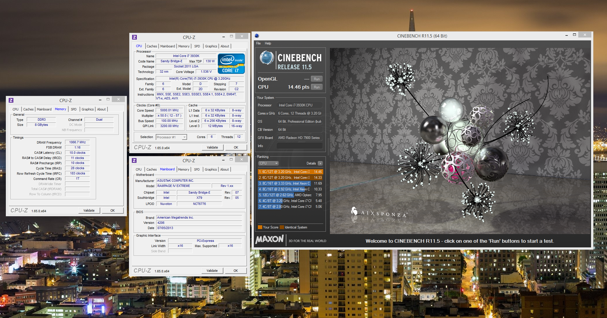Open Graphics tab in processor CPU-Z window
607x318 pixels.
(x=211, y=46)
